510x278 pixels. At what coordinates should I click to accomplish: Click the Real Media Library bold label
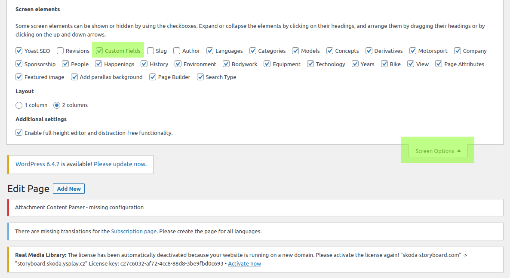tap(41, 255)
